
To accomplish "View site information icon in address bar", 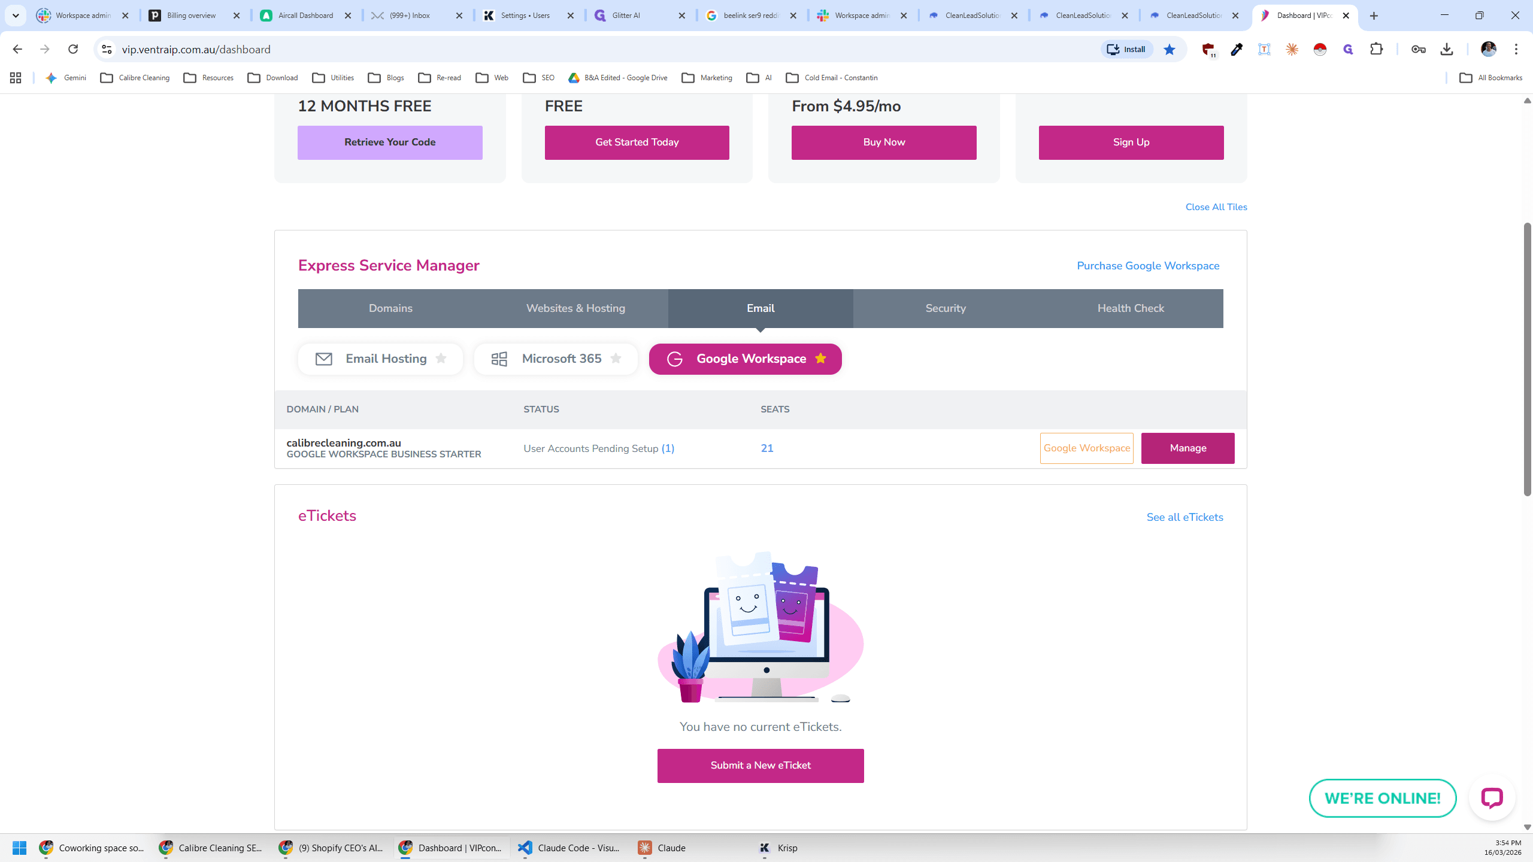I will tap(107, 49).
